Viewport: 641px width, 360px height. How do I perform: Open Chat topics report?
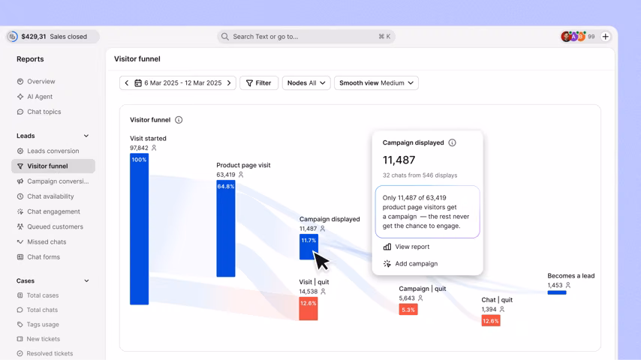(53, 112)
